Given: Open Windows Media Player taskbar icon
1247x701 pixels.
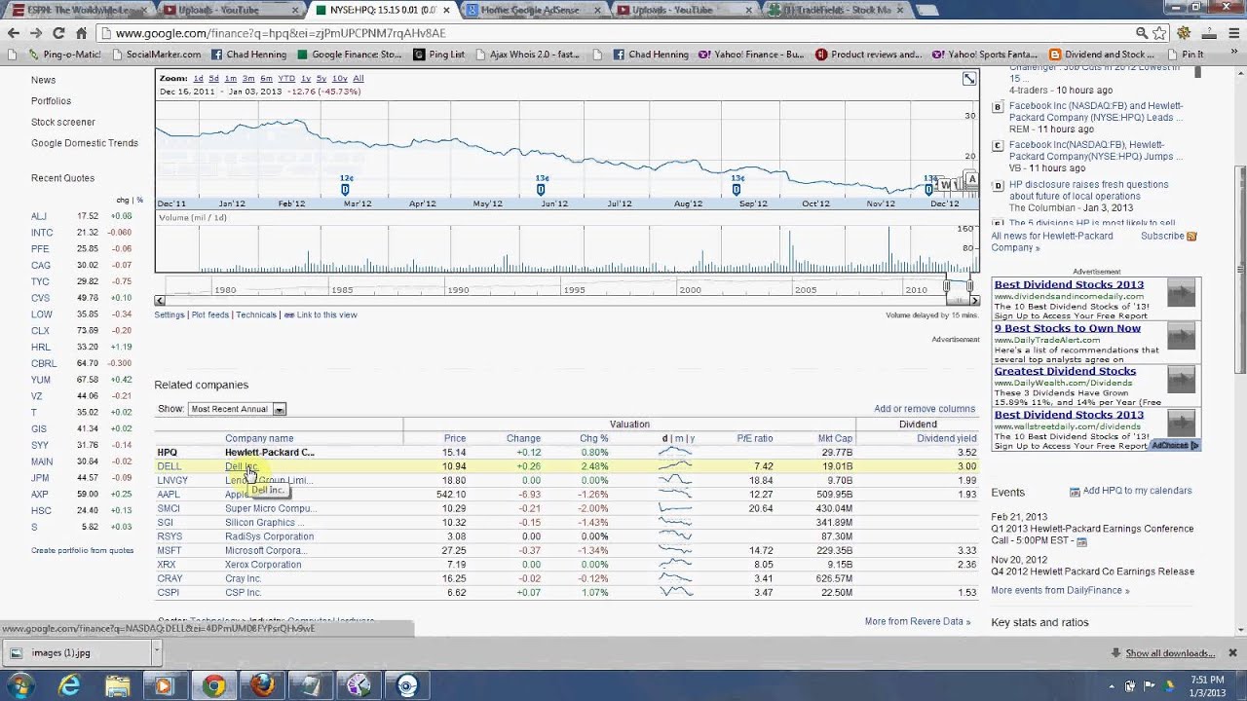Looking at the screenshot, I should (165, 685).
